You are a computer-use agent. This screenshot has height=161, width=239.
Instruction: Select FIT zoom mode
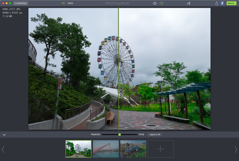coord(63,3)
